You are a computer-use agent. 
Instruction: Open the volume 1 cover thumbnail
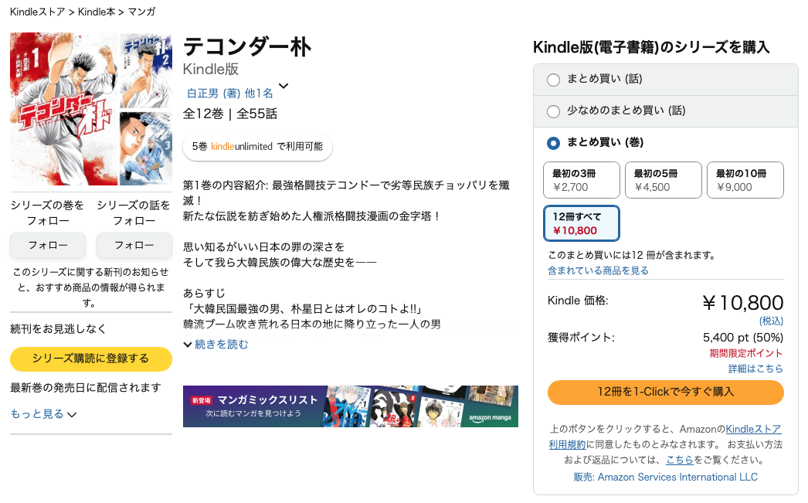click(x=64, y=109)
